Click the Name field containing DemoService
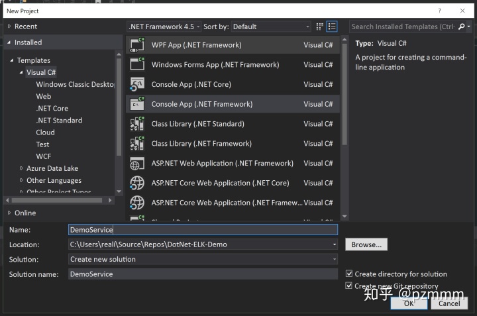The height and width of the screenshot is (316, 477). point(203,230)
